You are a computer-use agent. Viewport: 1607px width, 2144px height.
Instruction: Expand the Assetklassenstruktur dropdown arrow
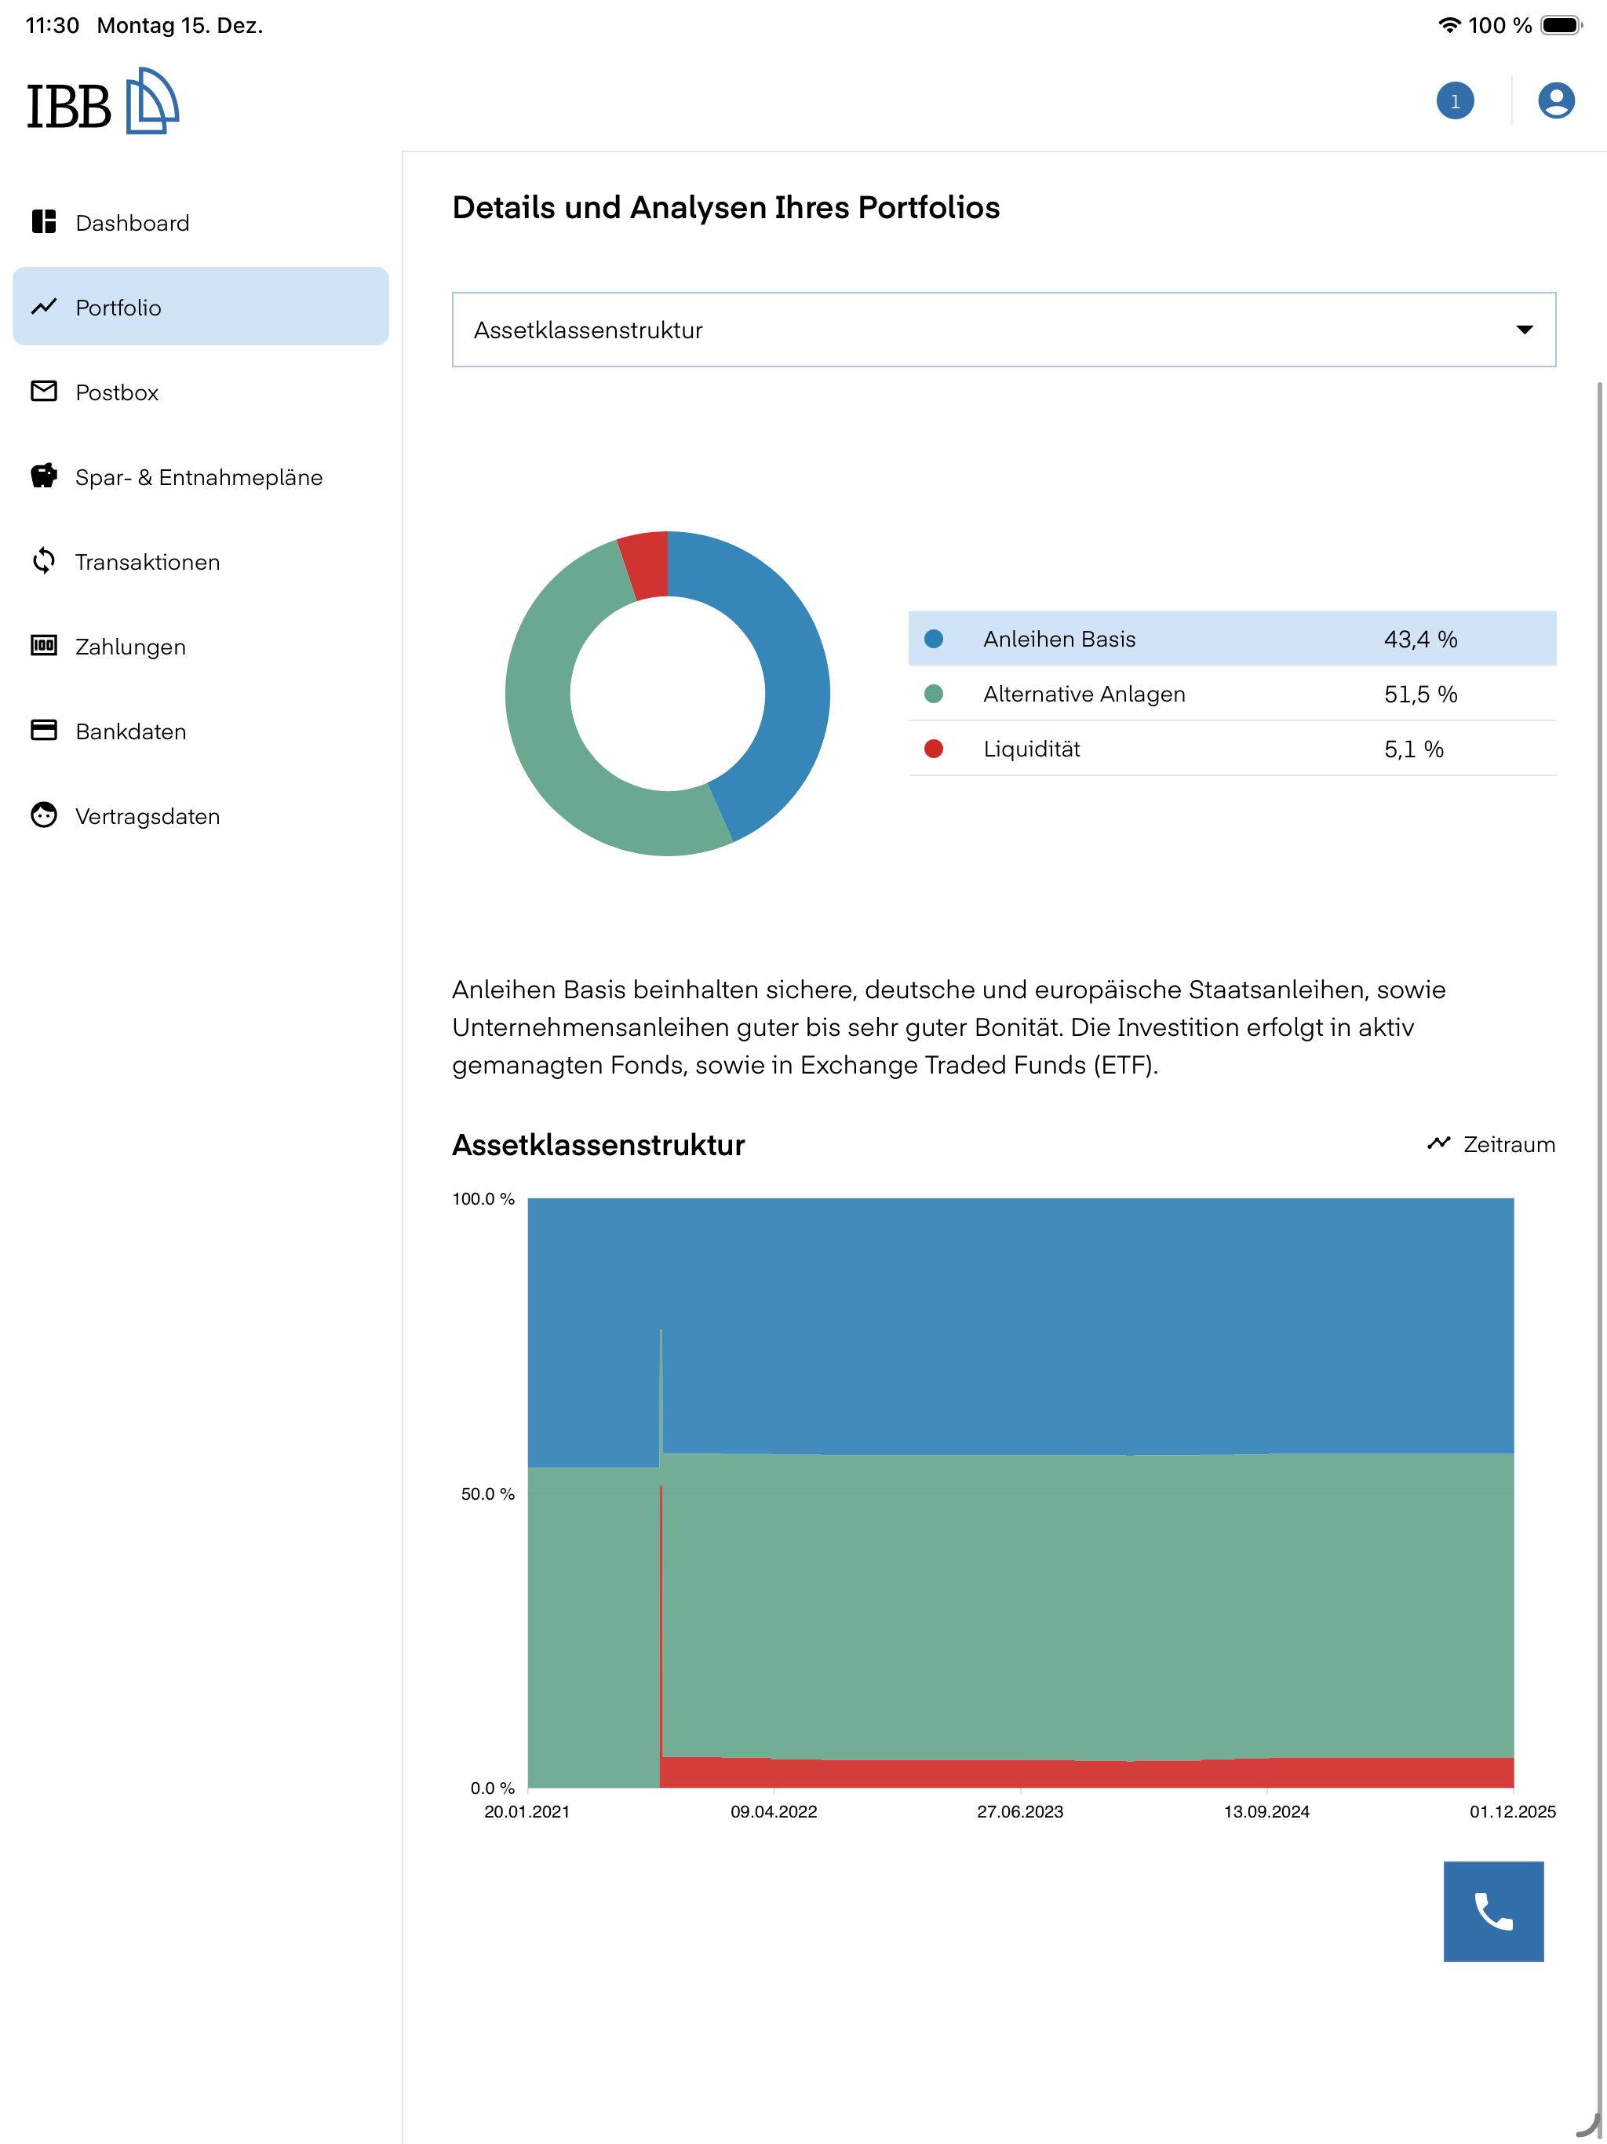click(x=1524, y=330)
